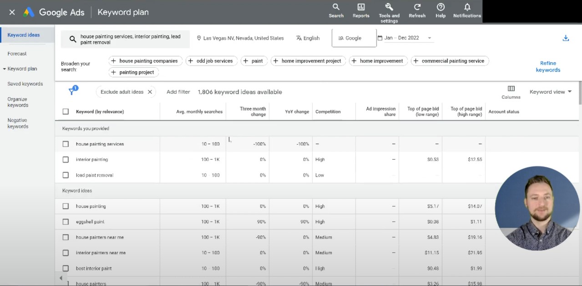The height and width of the screenshot is (286, 582).
Task: Open Negative keywords in sidebar
Action: (18, 123)
